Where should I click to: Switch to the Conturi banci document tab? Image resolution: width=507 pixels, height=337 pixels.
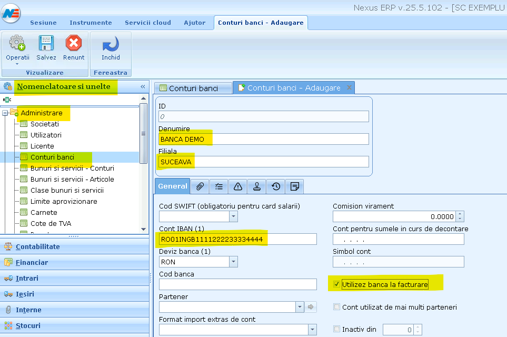point(193,88)
